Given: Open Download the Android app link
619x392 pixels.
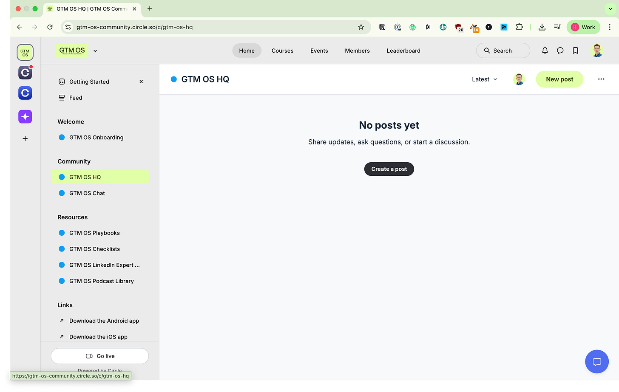Looking at the screenshot, I should (x=100, y=321).
